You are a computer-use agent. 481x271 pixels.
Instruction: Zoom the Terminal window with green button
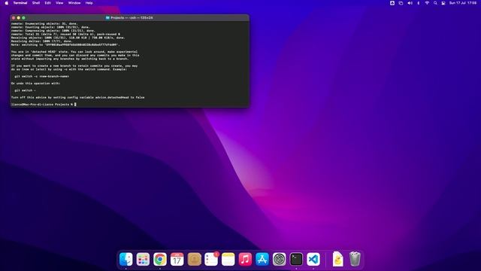pyautogui.click(x=23, y=18)
